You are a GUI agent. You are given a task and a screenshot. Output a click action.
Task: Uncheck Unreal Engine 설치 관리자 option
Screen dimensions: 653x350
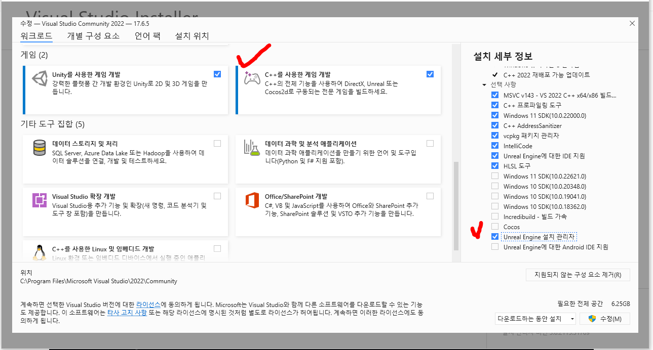tap(495, 237)
